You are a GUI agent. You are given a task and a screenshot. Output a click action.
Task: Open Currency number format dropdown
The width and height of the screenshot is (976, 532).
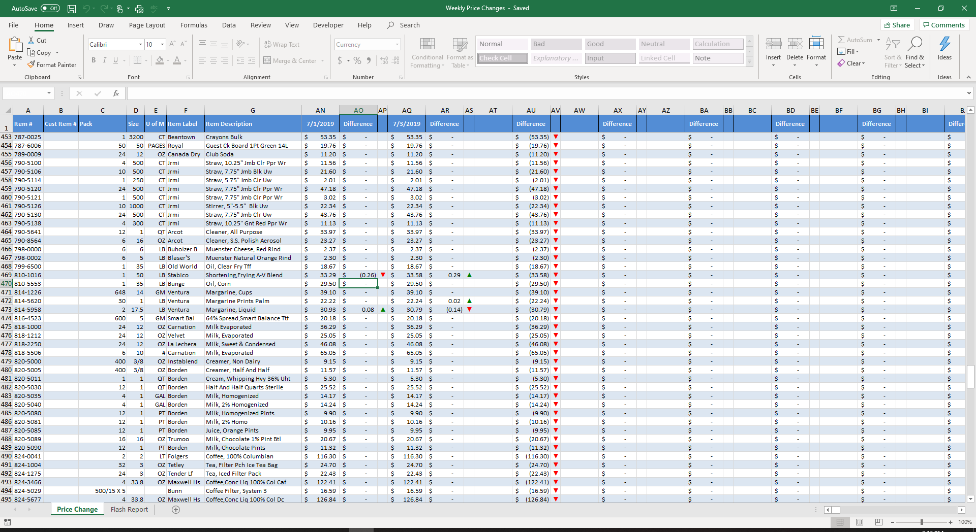pos(397,45)
